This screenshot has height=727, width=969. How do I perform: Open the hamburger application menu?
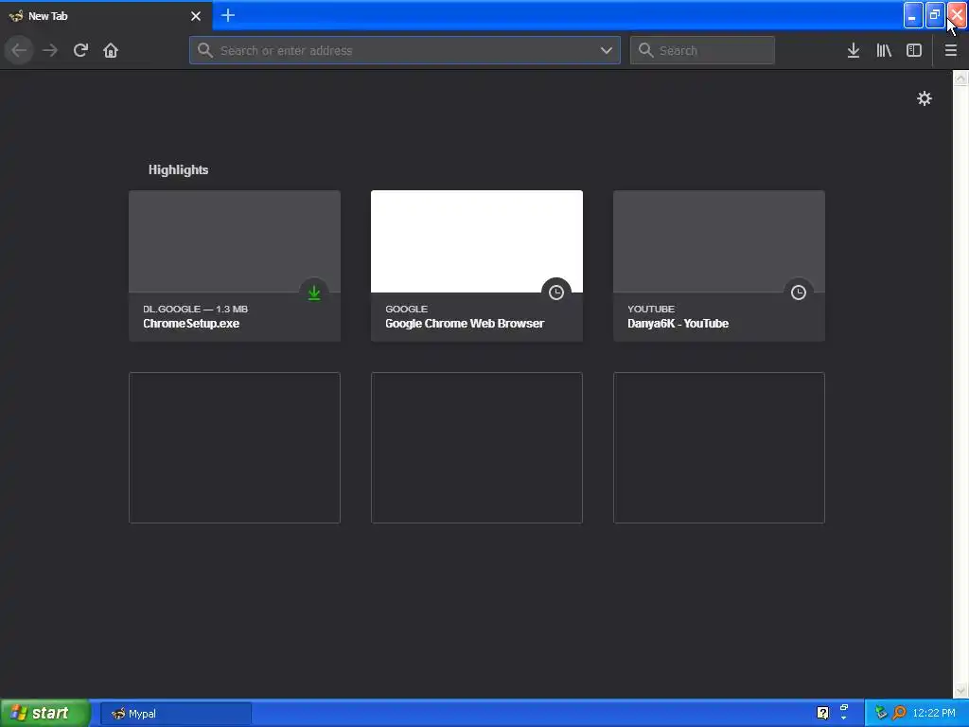tap(950, 50)
